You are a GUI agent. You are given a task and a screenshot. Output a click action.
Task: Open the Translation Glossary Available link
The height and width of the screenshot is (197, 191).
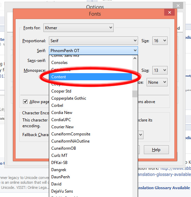tap(164, 188)
